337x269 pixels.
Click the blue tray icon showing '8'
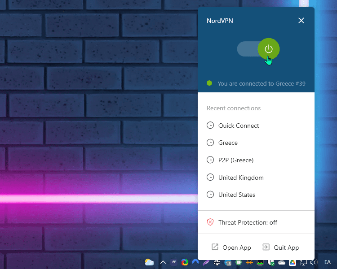click(228, 262)
